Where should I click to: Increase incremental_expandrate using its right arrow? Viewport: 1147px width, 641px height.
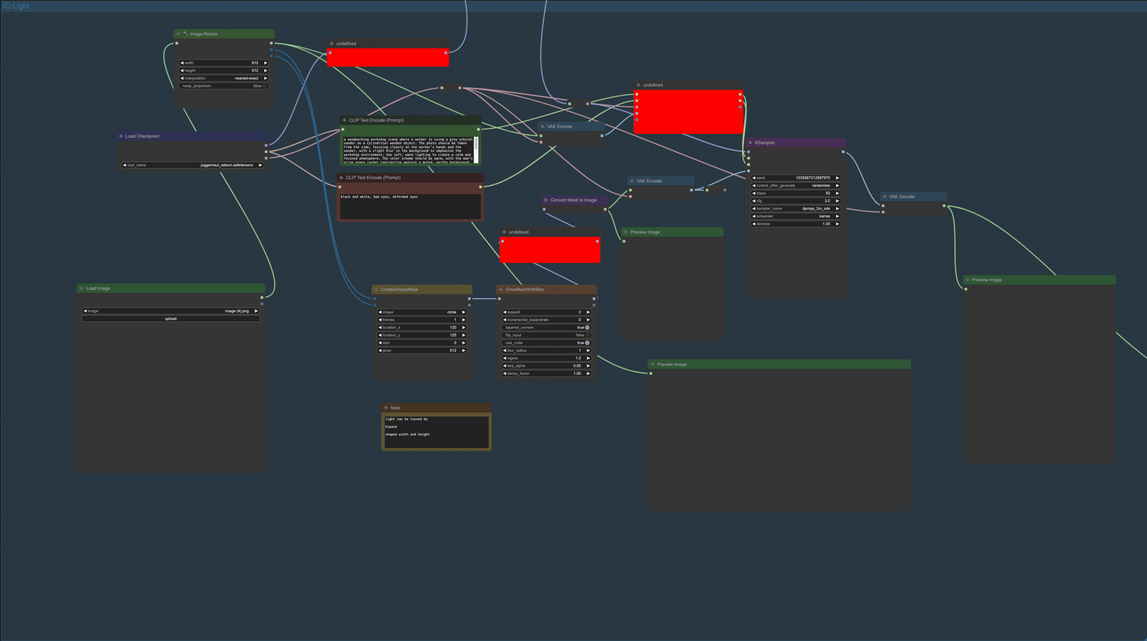(x=588, y=320)
